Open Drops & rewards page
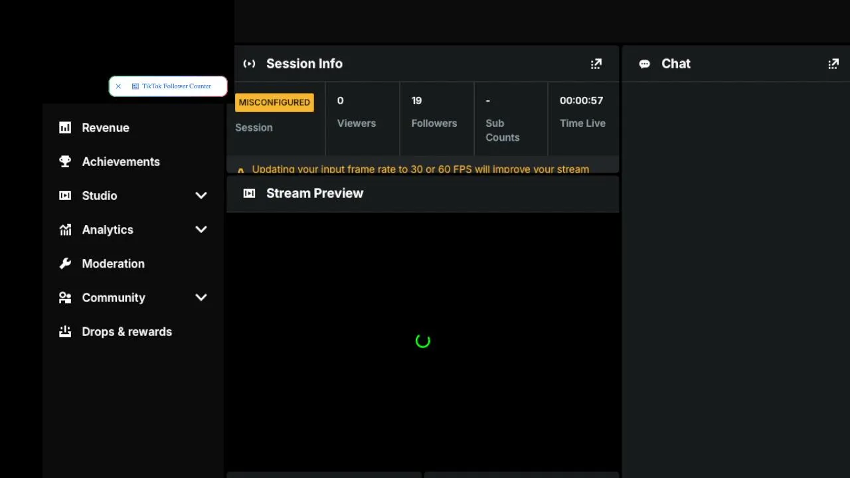 pyautogui.click(x=127, y=331)
